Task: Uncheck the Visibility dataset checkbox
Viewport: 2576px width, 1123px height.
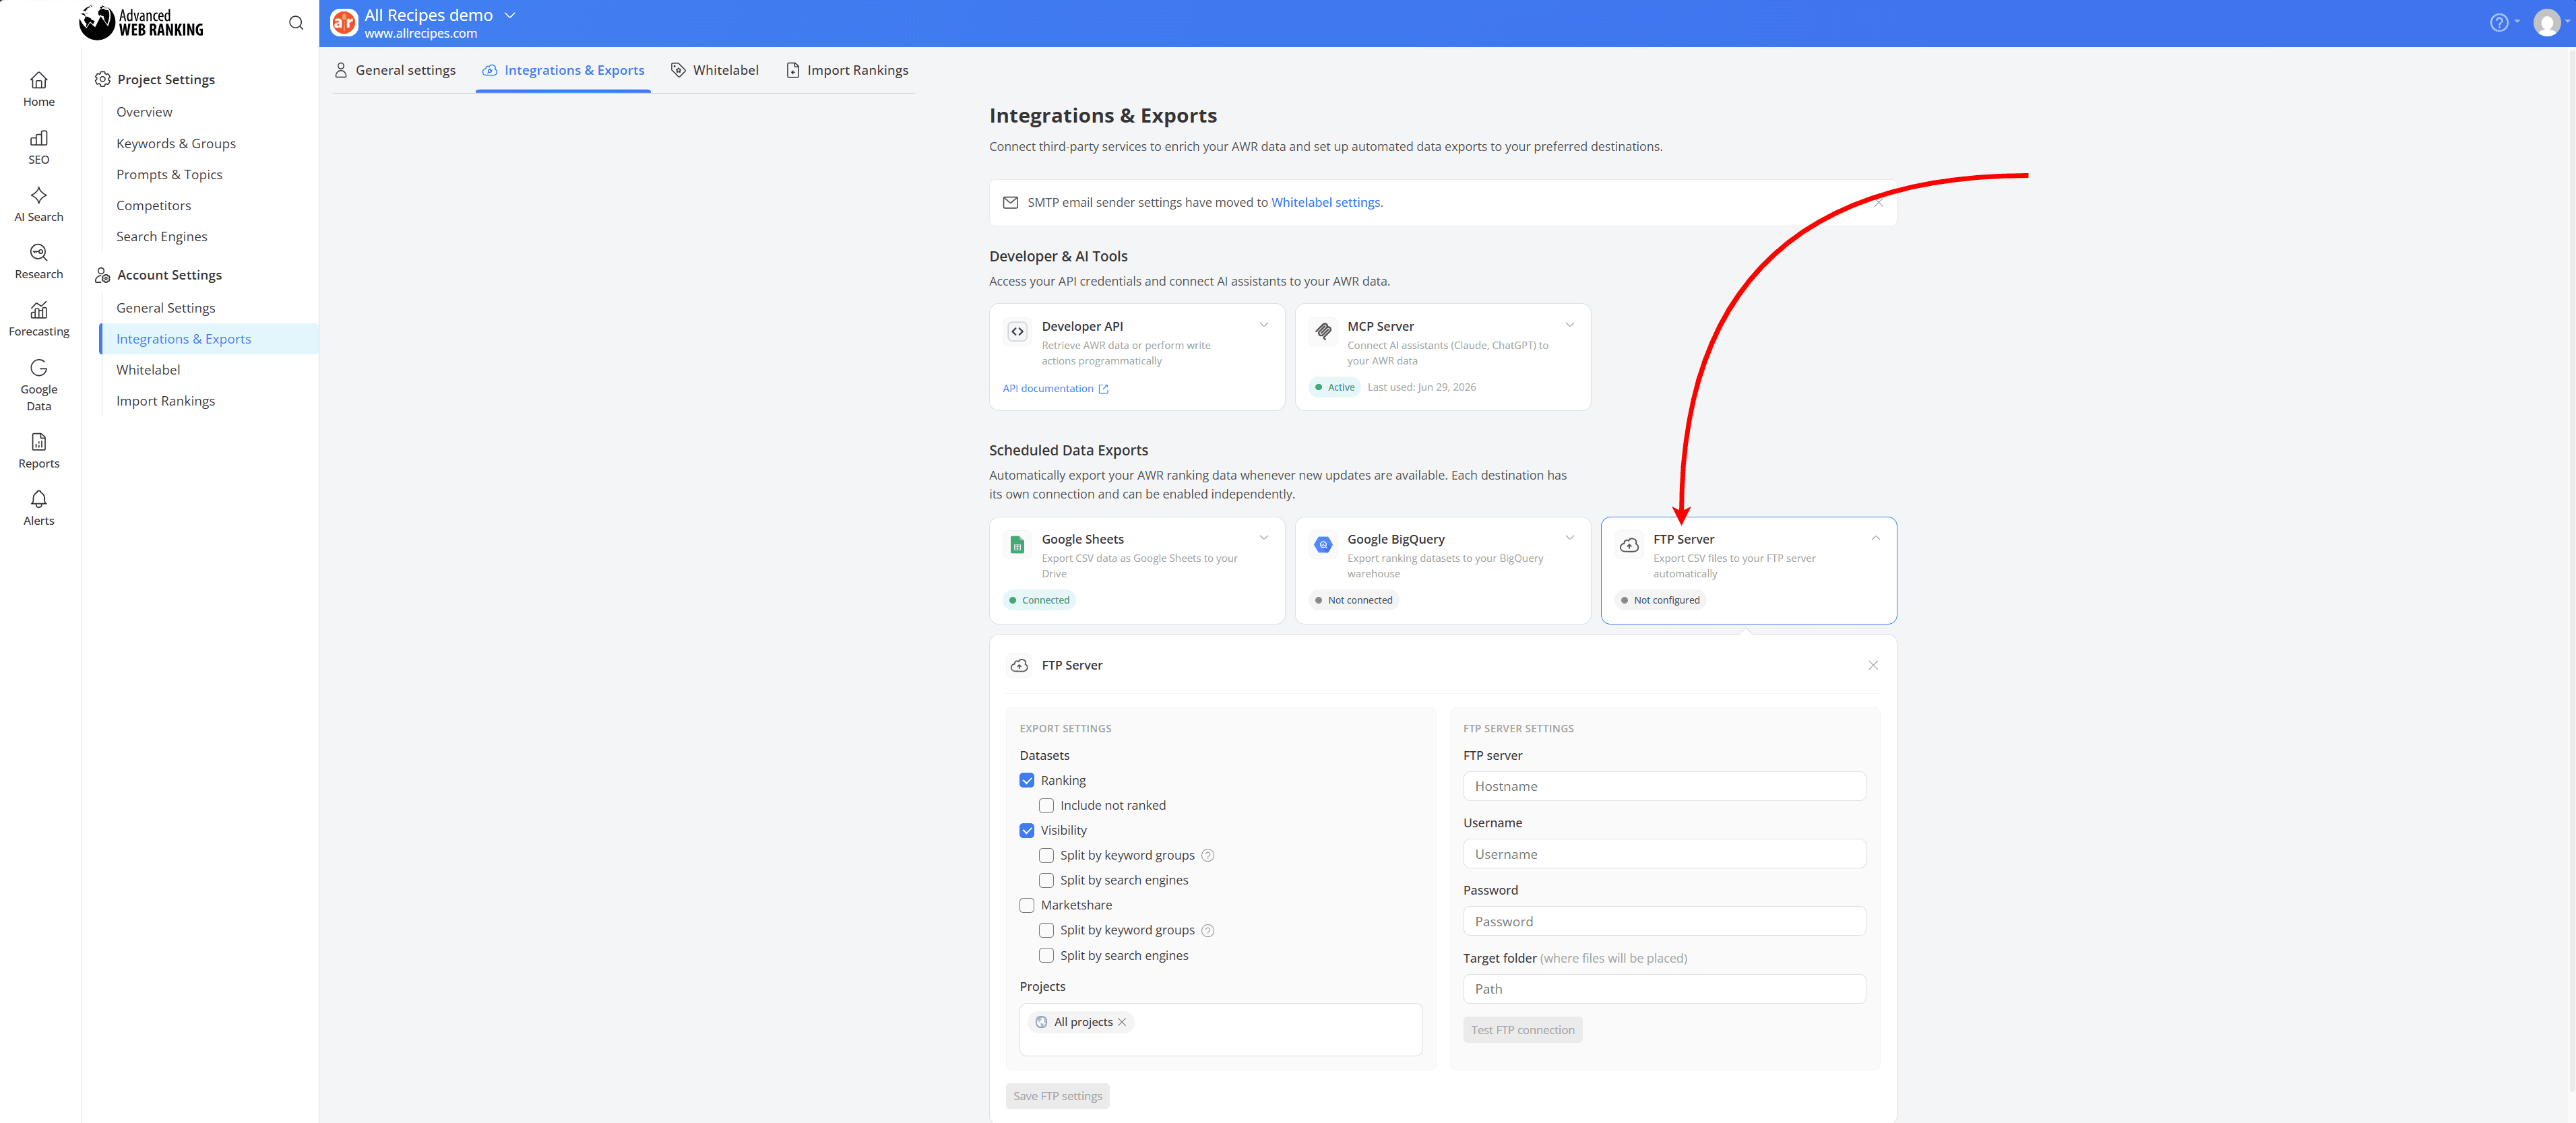Action: 1027,831
